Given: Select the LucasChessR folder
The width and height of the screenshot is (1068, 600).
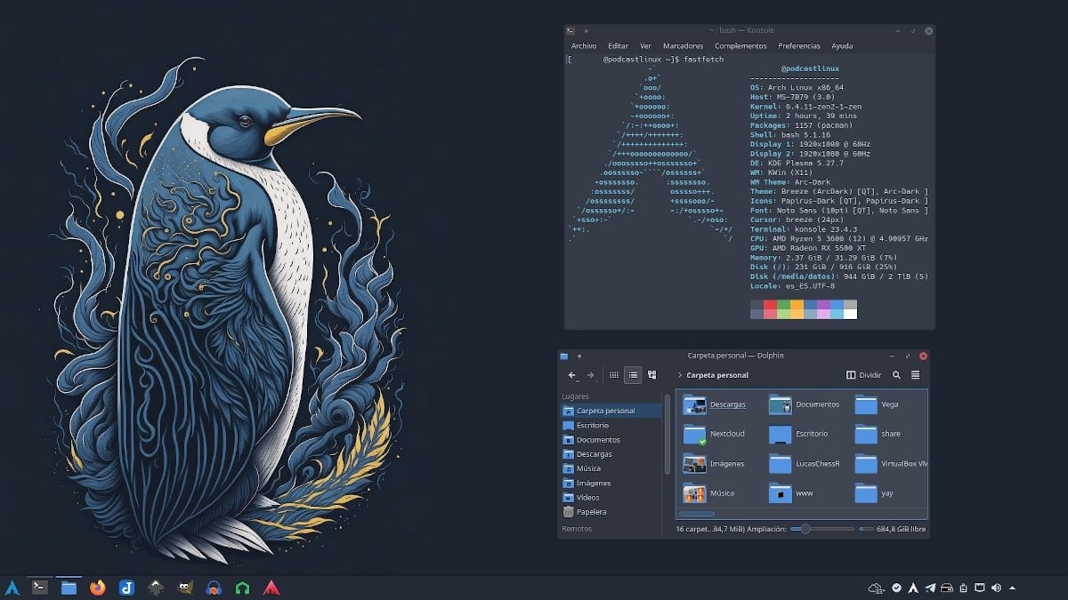Looking at the screenshot, I should click(805, 463).
